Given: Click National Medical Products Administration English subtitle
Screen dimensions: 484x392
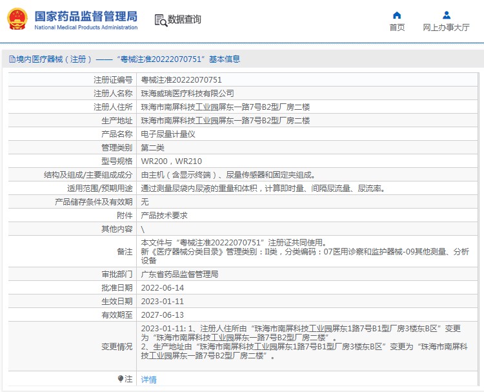Looking at the screenshot, I should [85, 27].
